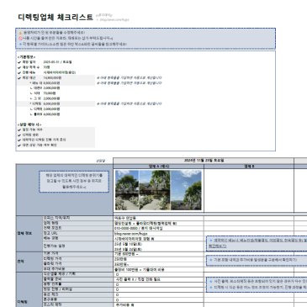Click blue diamond bullet beside 메뉴 경험 note

[x=210, y=241]
